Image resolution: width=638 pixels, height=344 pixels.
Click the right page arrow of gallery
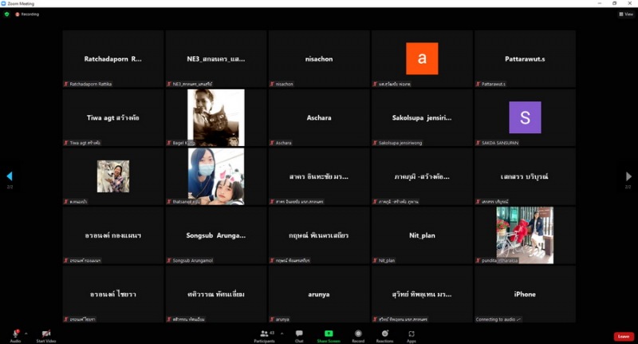(628, 176)
